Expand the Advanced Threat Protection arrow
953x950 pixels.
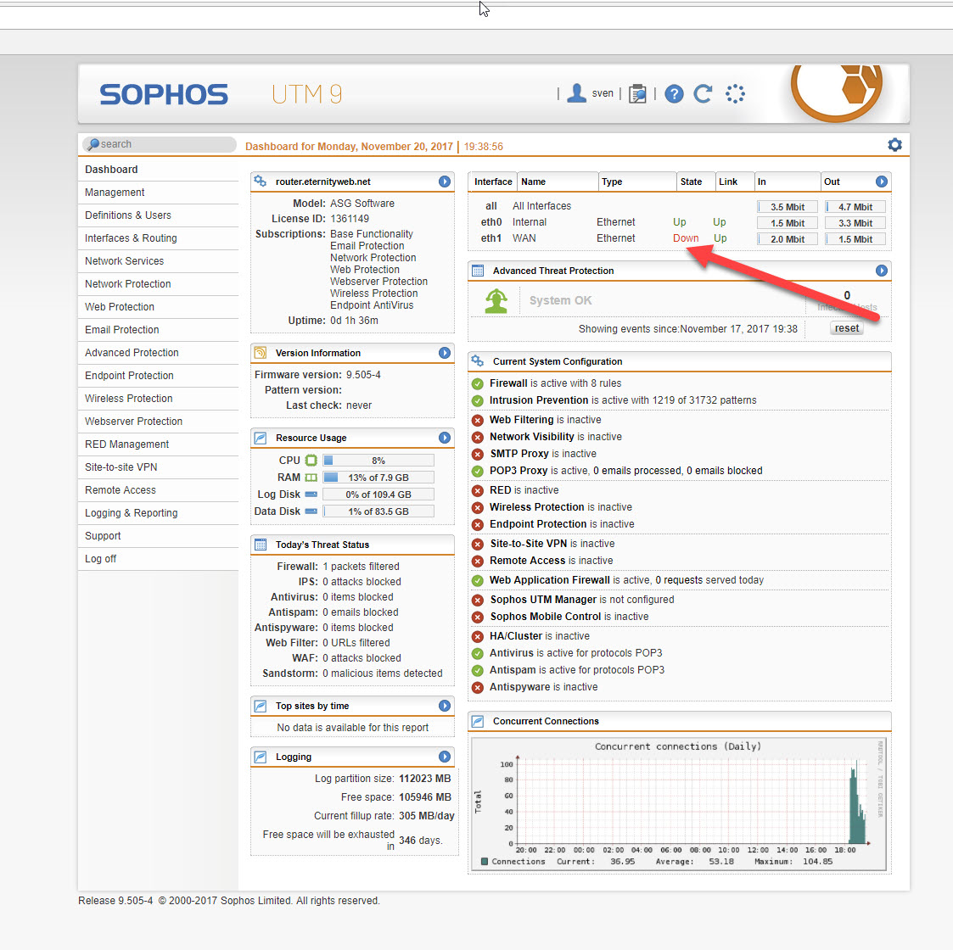[x=881, y=271]
